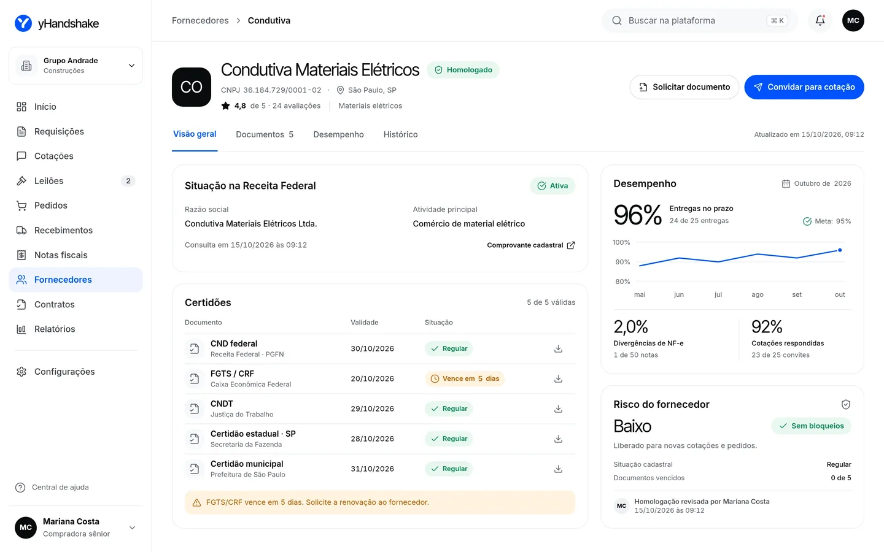884x552 pixels.
Task: Open the Comprovante cadastral link
Action: (x=531, y=245)
